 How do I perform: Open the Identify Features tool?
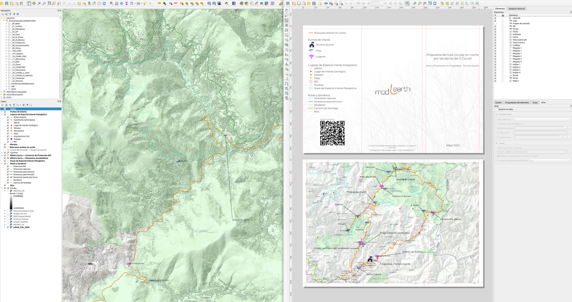click(112, 3)
